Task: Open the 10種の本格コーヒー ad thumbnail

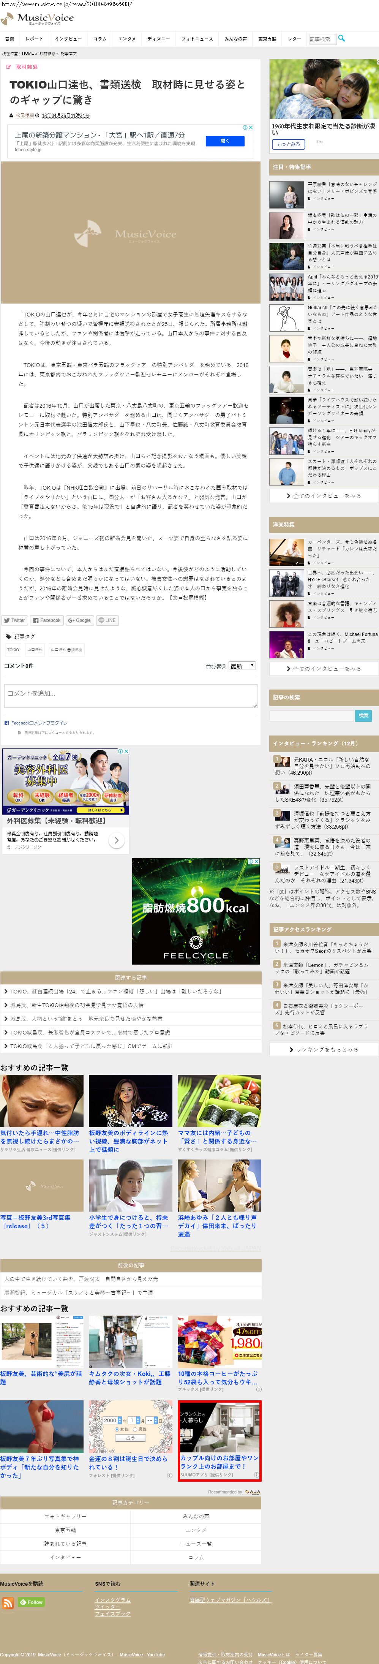Action: coord(220,1342)
